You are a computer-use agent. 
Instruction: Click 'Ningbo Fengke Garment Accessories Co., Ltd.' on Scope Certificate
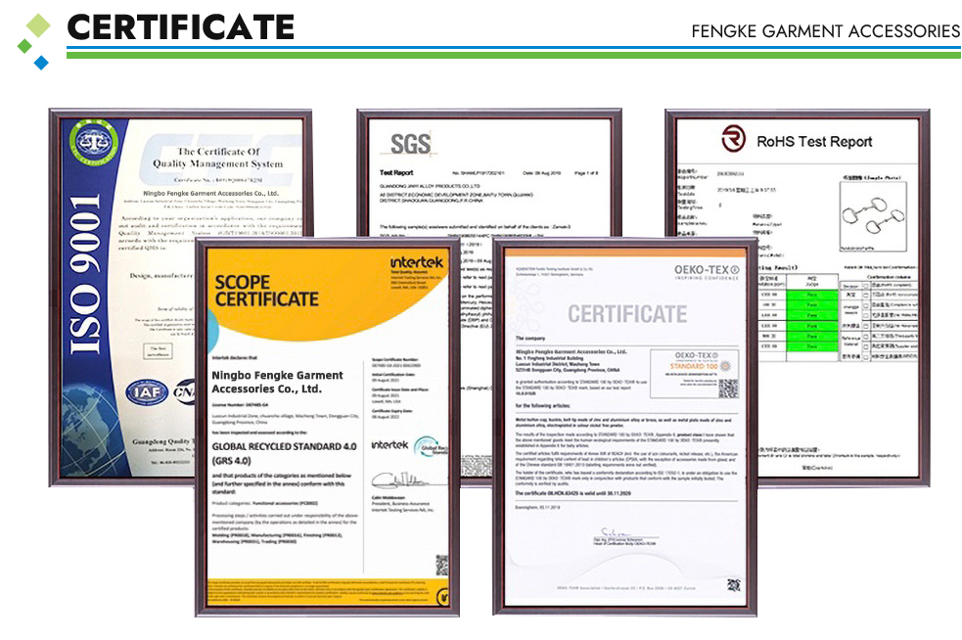[277, 382]
